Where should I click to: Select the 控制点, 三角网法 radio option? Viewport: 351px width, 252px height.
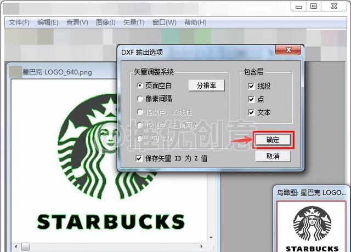tap(140, 125)
